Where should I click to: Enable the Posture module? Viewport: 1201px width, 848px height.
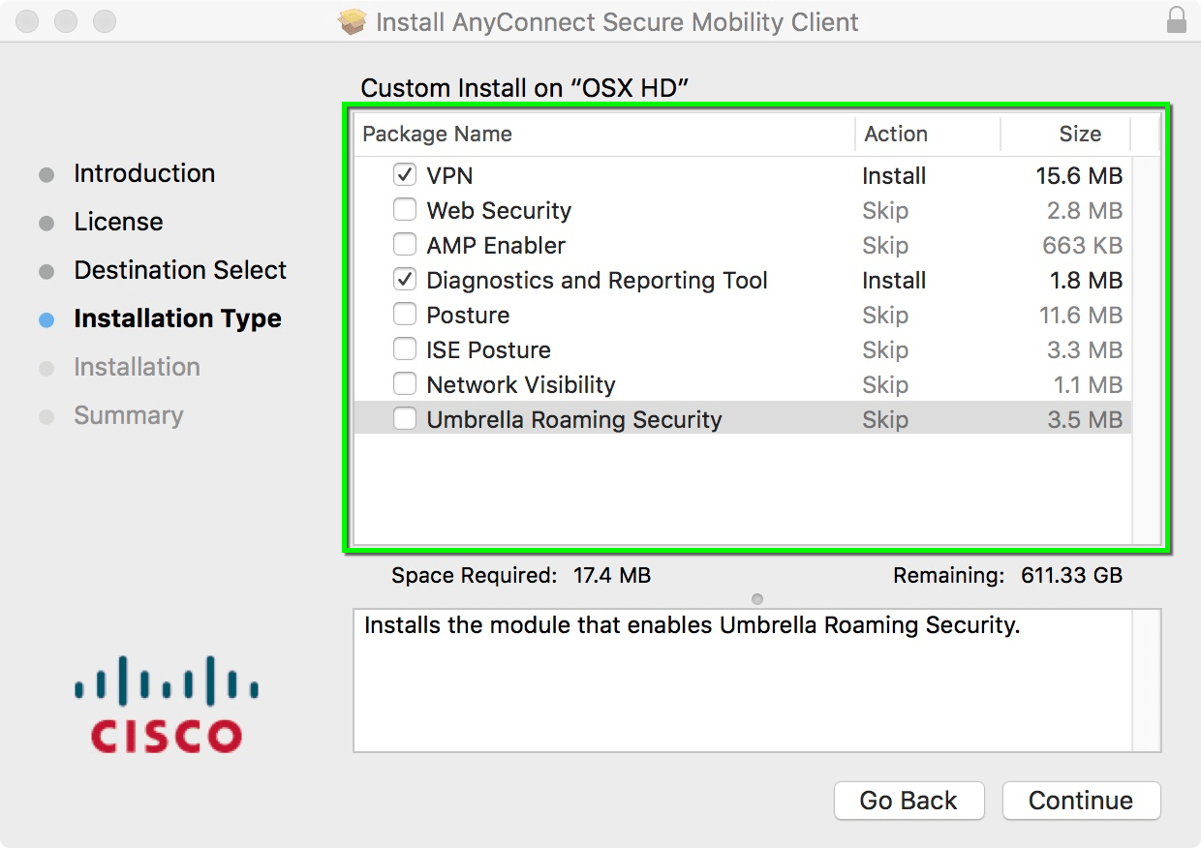click(x=405, y=314)
